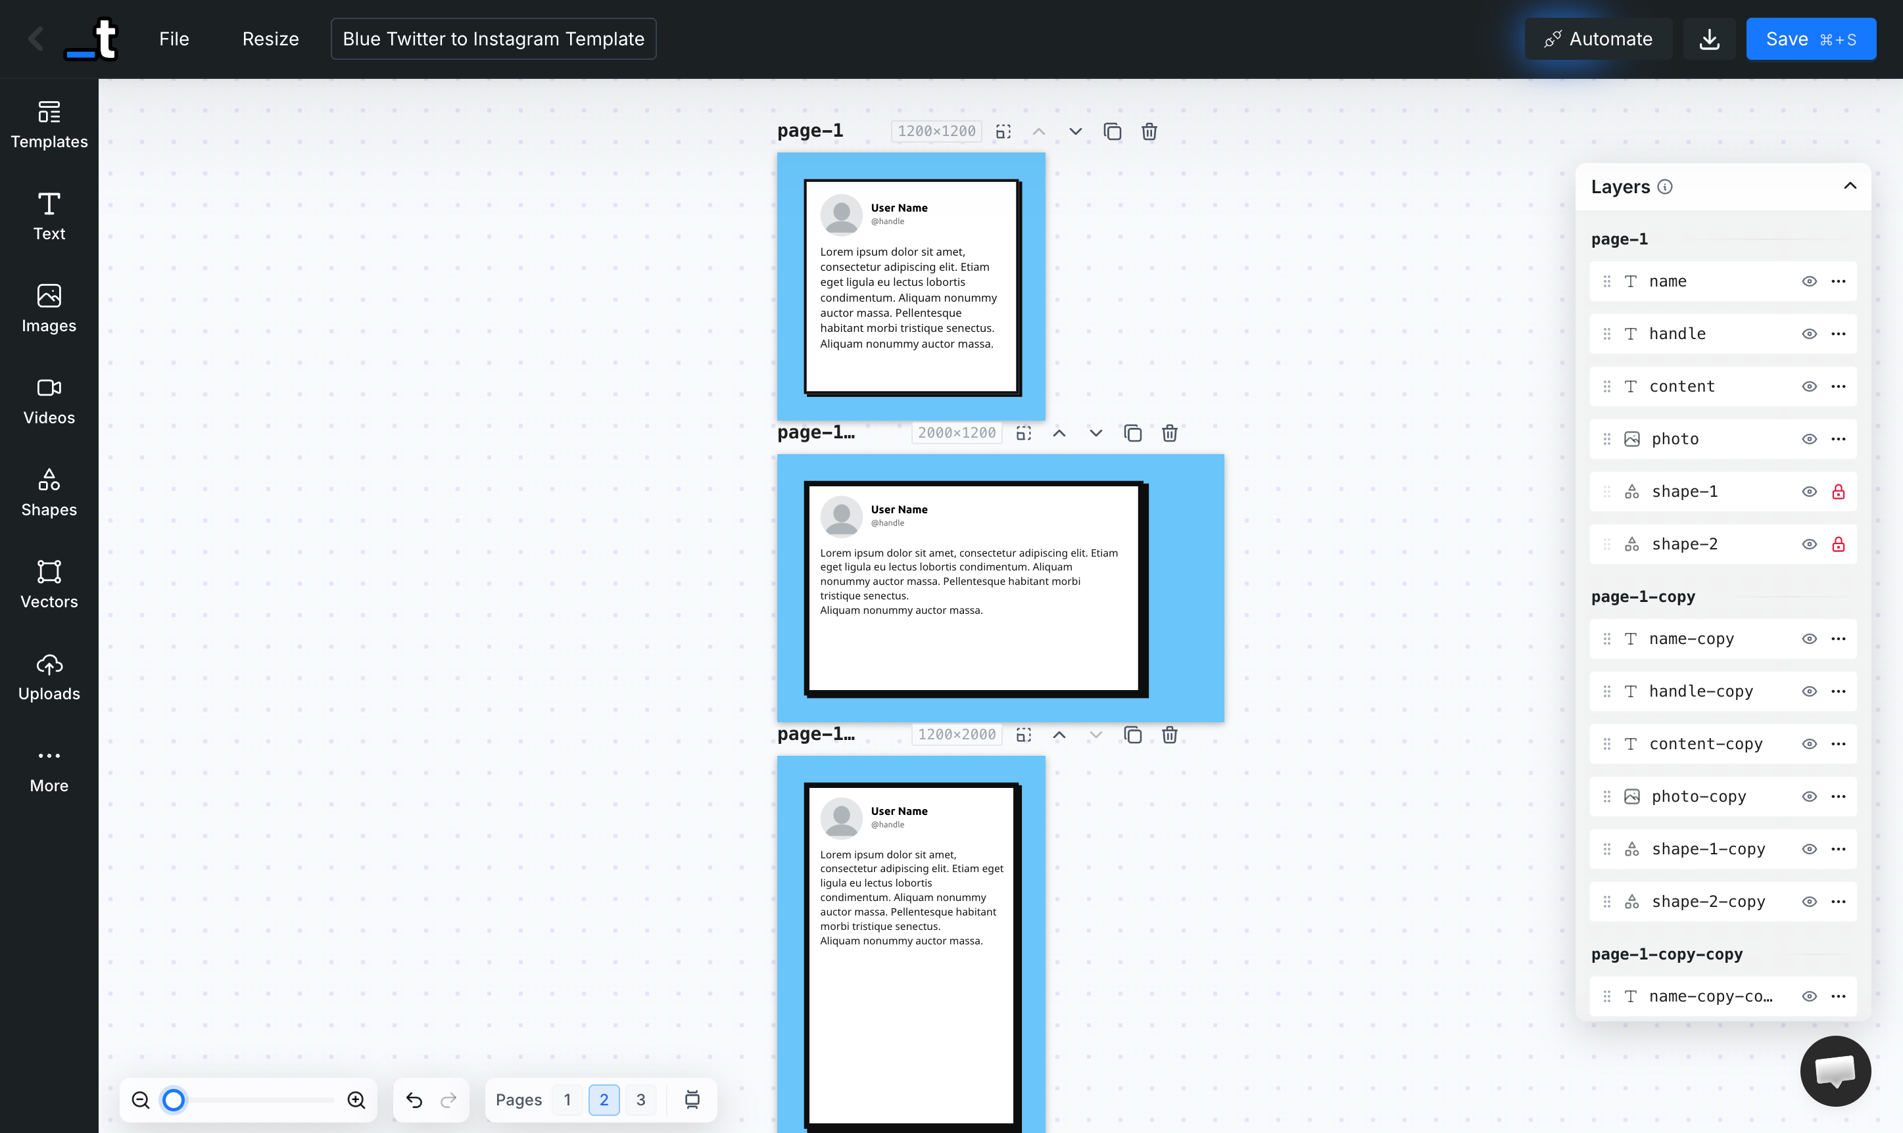
Task: Duplicate the 2000×1200 page
Action: [x=1133, y=433]
